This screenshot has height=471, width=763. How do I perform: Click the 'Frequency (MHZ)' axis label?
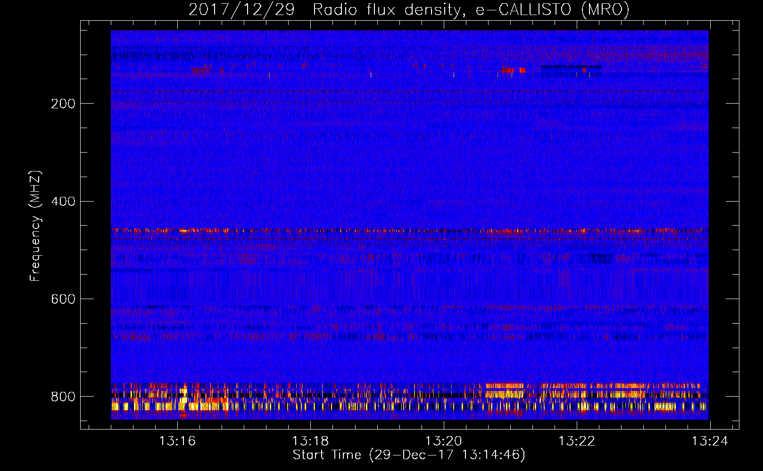(35, 226)
